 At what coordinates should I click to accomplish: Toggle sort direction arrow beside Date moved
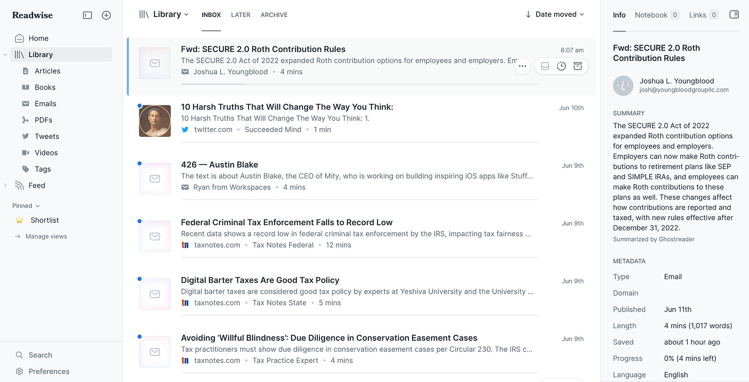[x=528, y=14]
